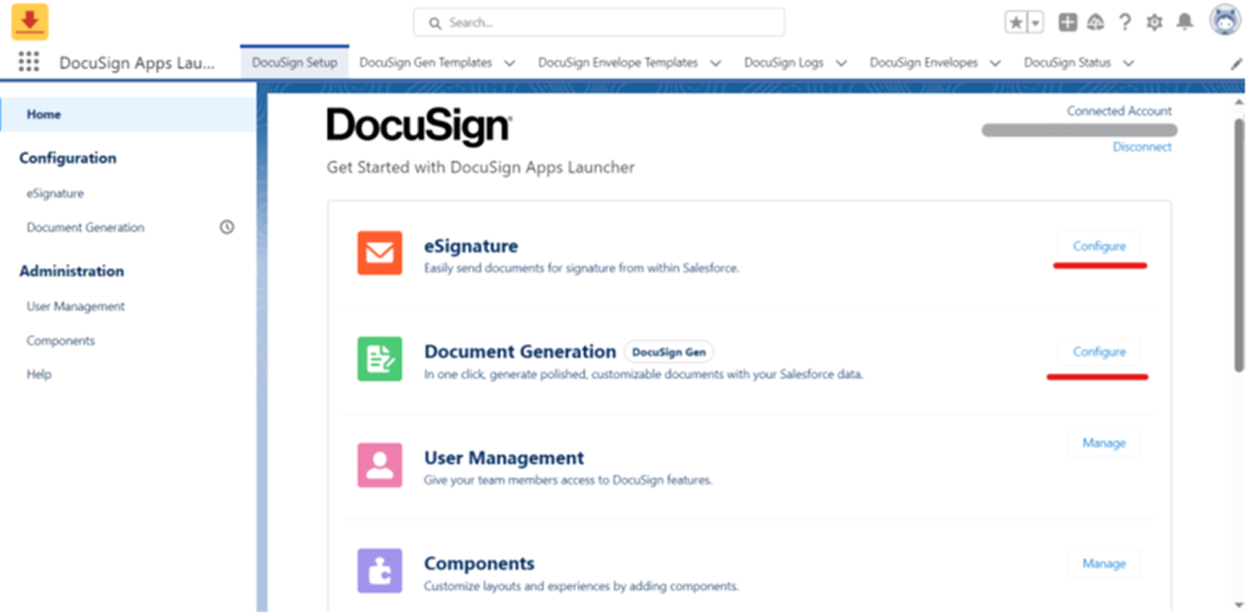The width and height of the screenshot is (1246, 613).
Task: Open User Management in the sidebar
Action: point(75,306)
